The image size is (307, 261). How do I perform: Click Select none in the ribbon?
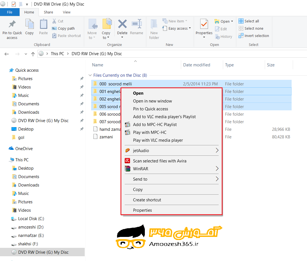(x=251, y=29)
